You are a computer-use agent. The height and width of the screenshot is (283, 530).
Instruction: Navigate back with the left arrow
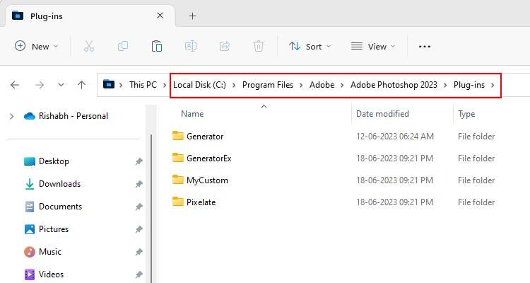15,85
